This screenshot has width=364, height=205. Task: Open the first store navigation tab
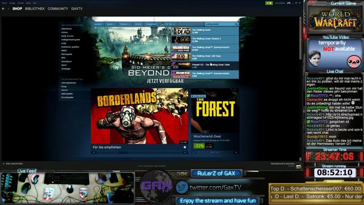(98, 24)
